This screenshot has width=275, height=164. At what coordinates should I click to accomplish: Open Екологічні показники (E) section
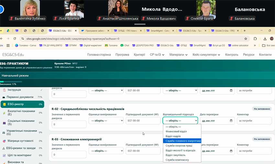(22, 113)
